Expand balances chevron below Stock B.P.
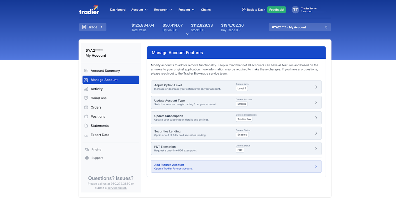 187,34
